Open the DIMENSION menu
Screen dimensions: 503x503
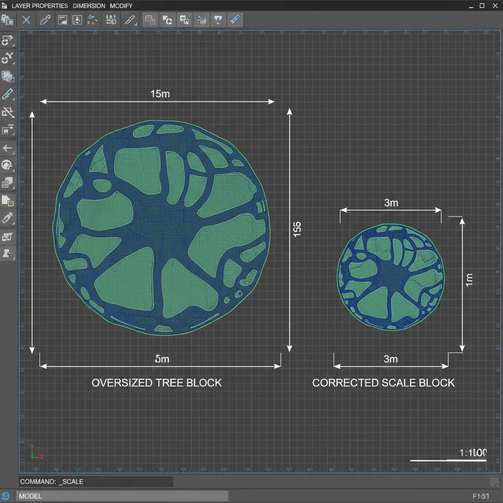coord(88,6)
